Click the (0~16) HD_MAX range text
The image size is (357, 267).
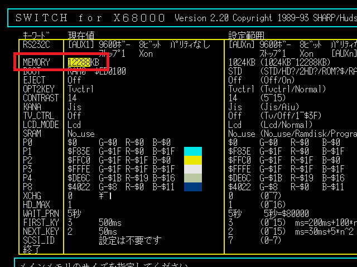[273, 205]
